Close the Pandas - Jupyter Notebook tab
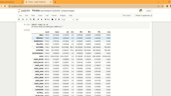Viewport: 171px width, 96px height. click(x=51, y=2)
